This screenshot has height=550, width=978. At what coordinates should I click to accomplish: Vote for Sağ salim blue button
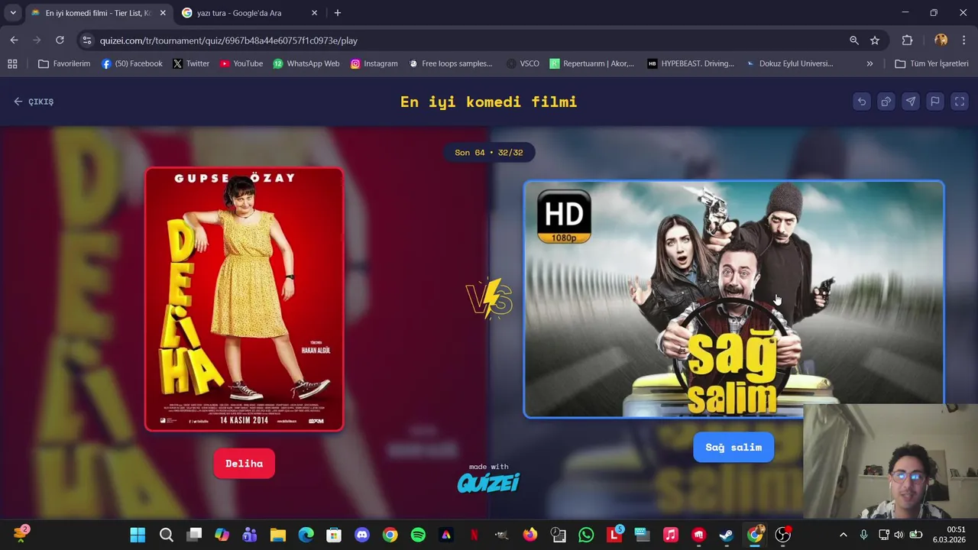click(733, 448)
